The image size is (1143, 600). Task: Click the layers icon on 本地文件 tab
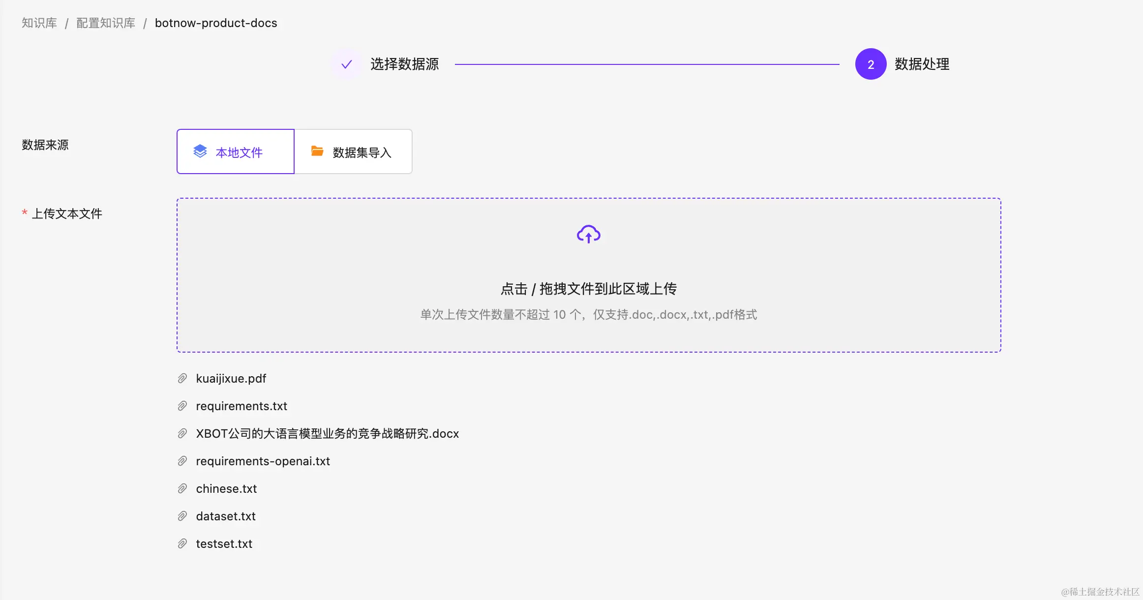pyautogui.click(x=200, y=151)
